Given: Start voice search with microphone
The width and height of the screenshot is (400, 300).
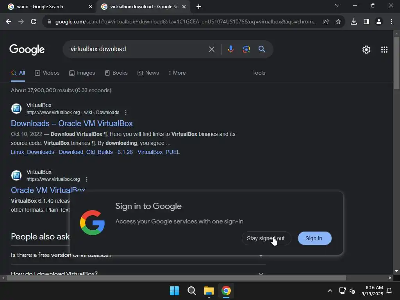Looking at the screenshot, I should click(230, 49).
